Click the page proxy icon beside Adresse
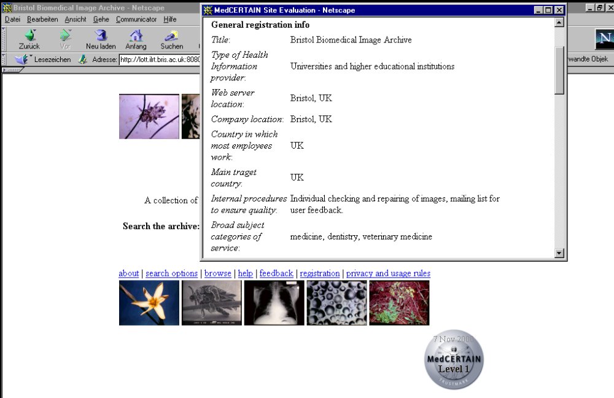The width and height of the screenshot is (614, 398). [83, 60]
